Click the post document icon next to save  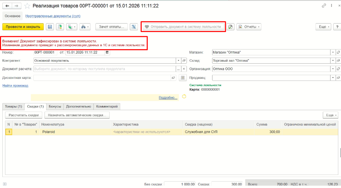pos(60,27)
